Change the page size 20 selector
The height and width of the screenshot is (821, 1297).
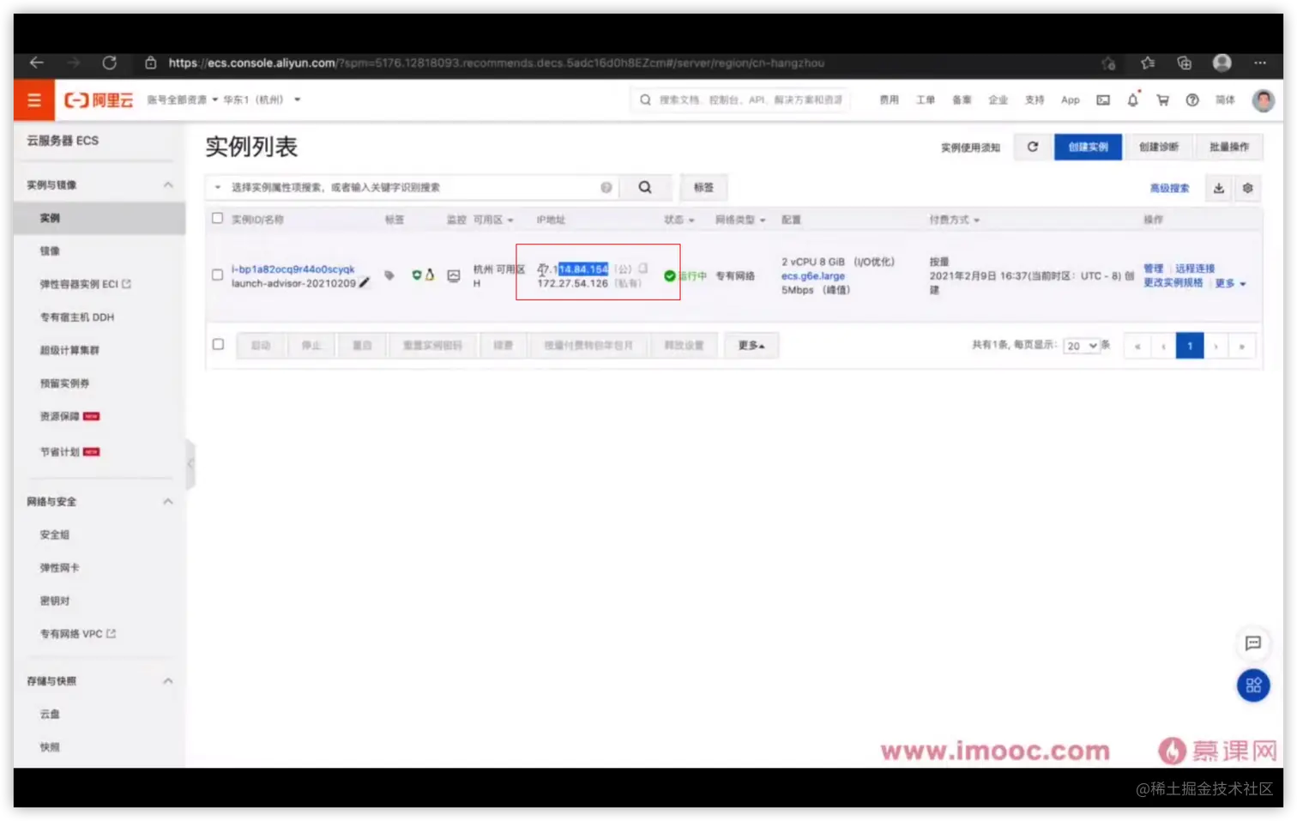(1081, 346)
